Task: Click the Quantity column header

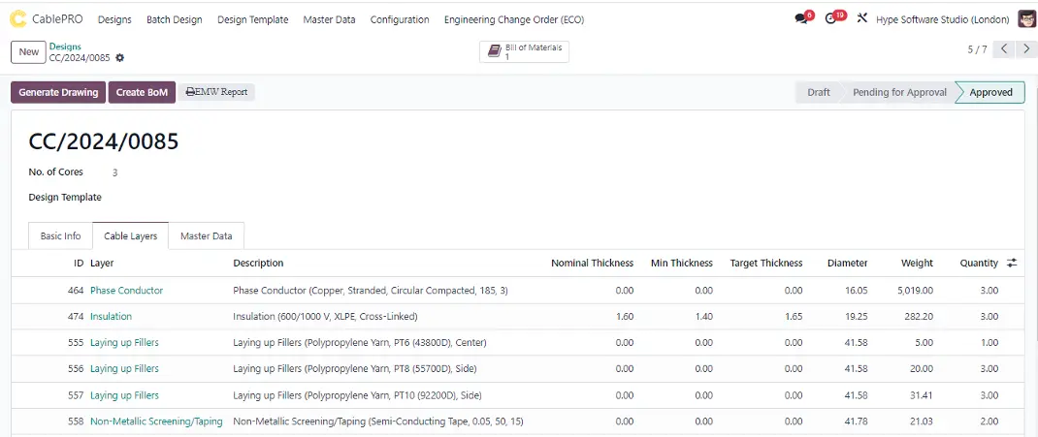Action: (979, 264)
